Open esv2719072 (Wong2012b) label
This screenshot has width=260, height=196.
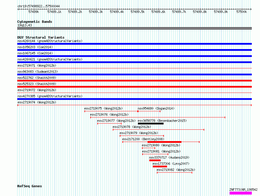tap(37, 90)
